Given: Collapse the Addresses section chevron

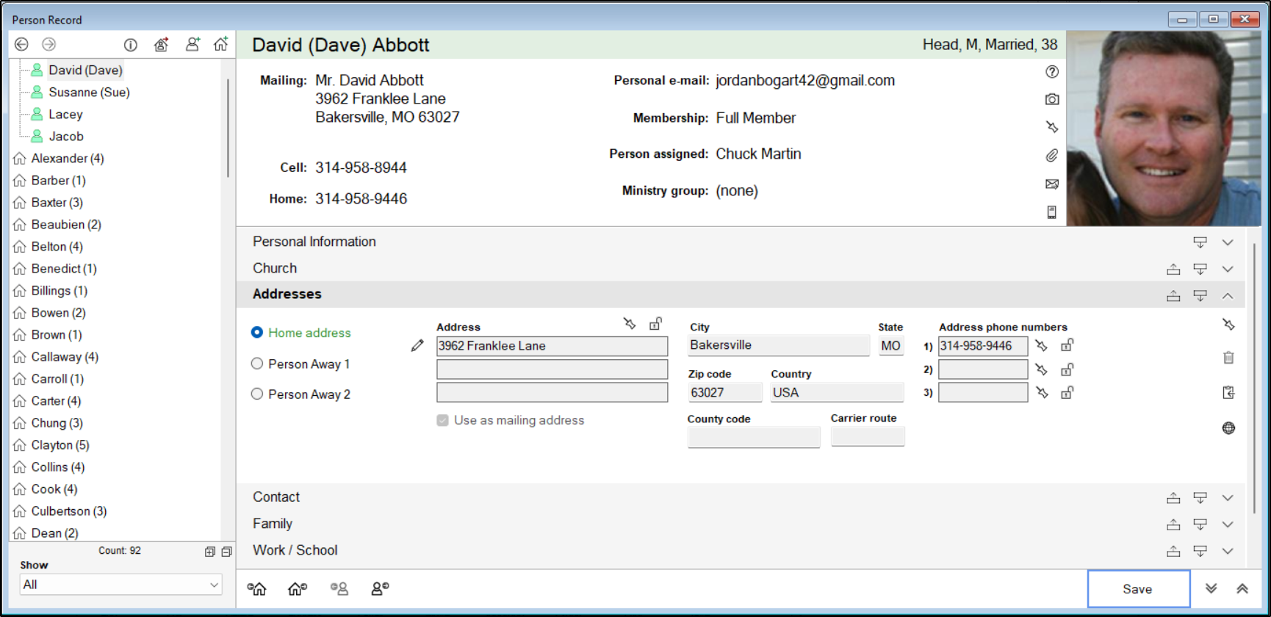Looking at the screenshot, I should tap(1227, 295).
